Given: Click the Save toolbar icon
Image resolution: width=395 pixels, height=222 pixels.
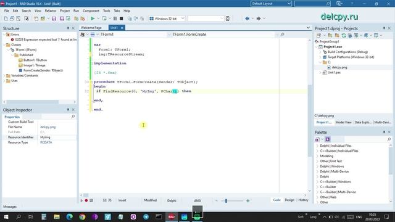Looking at the screenshot, I should (x=54, y=18).
